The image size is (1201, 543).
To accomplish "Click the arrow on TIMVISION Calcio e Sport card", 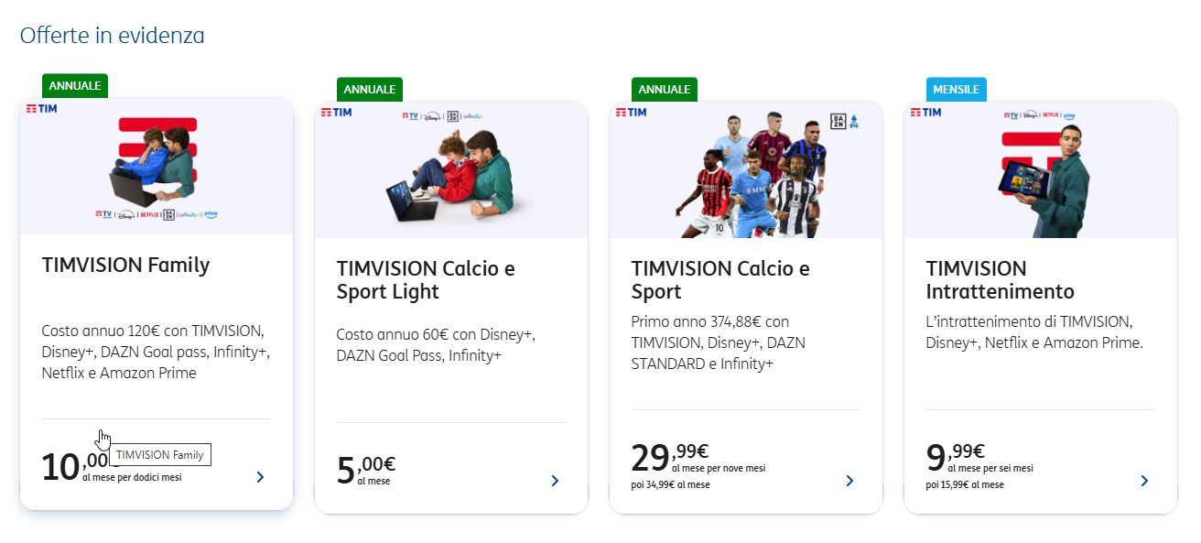I will tap(849, 481).
